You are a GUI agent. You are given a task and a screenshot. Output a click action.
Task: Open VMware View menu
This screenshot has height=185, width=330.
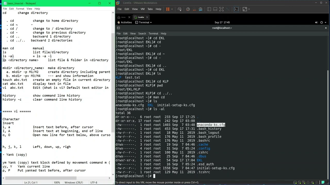click(135, 9)
